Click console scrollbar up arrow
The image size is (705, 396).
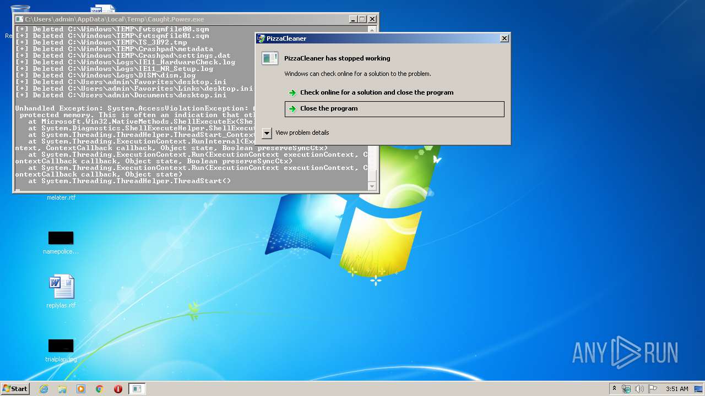(372, 30)
